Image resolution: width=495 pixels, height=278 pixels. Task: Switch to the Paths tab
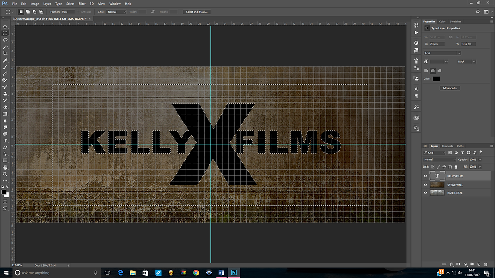tap(460, 146)
